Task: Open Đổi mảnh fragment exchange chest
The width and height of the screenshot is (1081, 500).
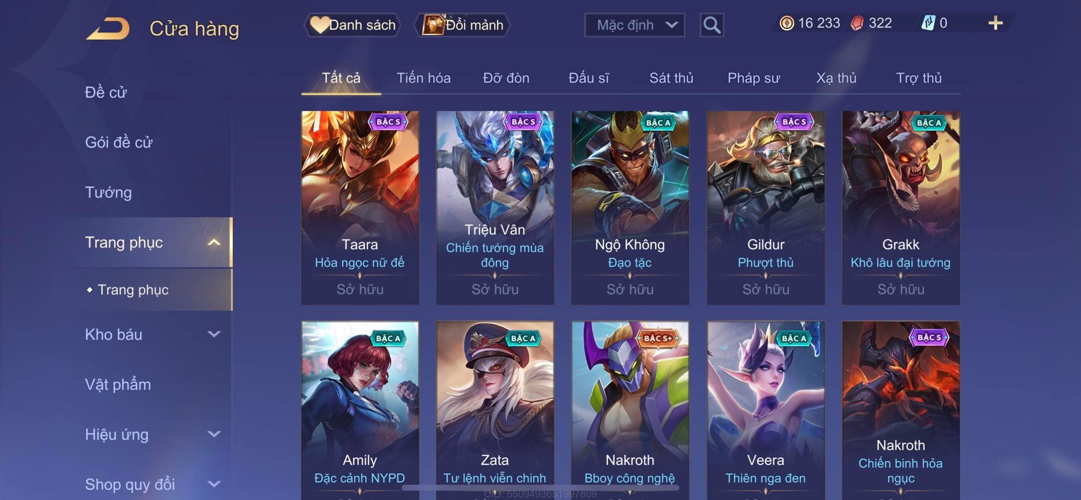Action: pyautogui.click(x=462, y=25)
